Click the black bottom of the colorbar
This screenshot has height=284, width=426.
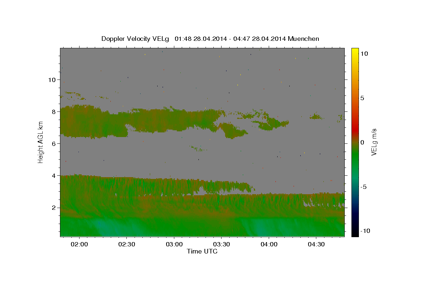[355, 234]
